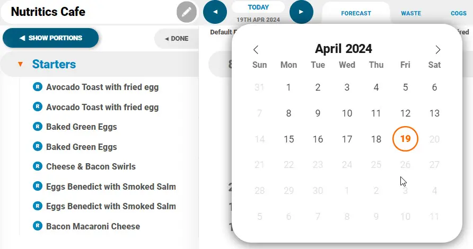The height and width of the screenshot is (249, 473).
Task: Go to previous day arrow button
Action: coord(215,12)
